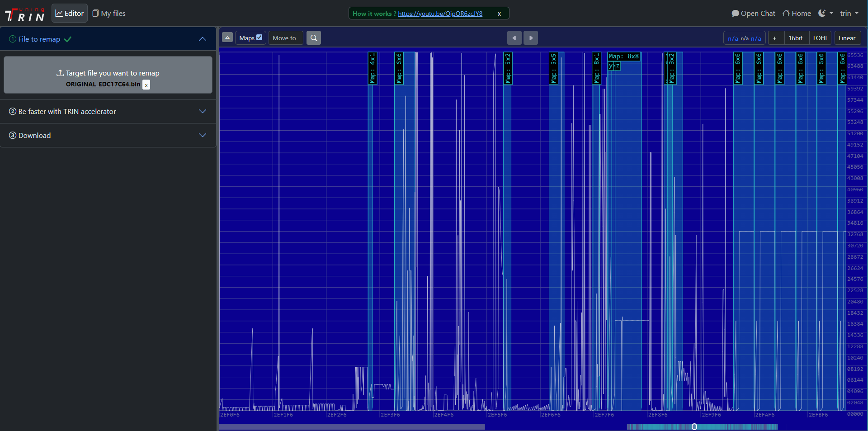Remove the ORIGINAL_EDC17C64.bin file with x

coord(146,85)
